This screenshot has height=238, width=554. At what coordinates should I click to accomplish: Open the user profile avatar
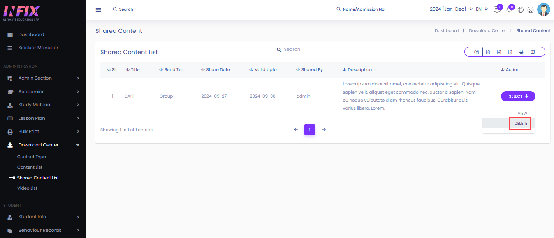(x=544, y=9)
